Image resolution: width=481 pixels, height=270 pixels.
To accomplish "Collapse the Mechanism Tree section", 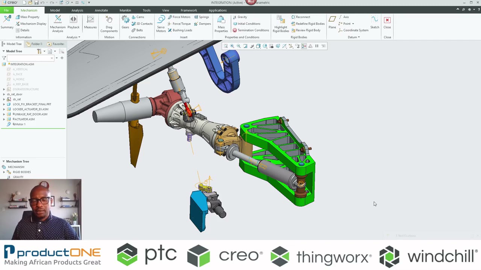I will 3,161.
